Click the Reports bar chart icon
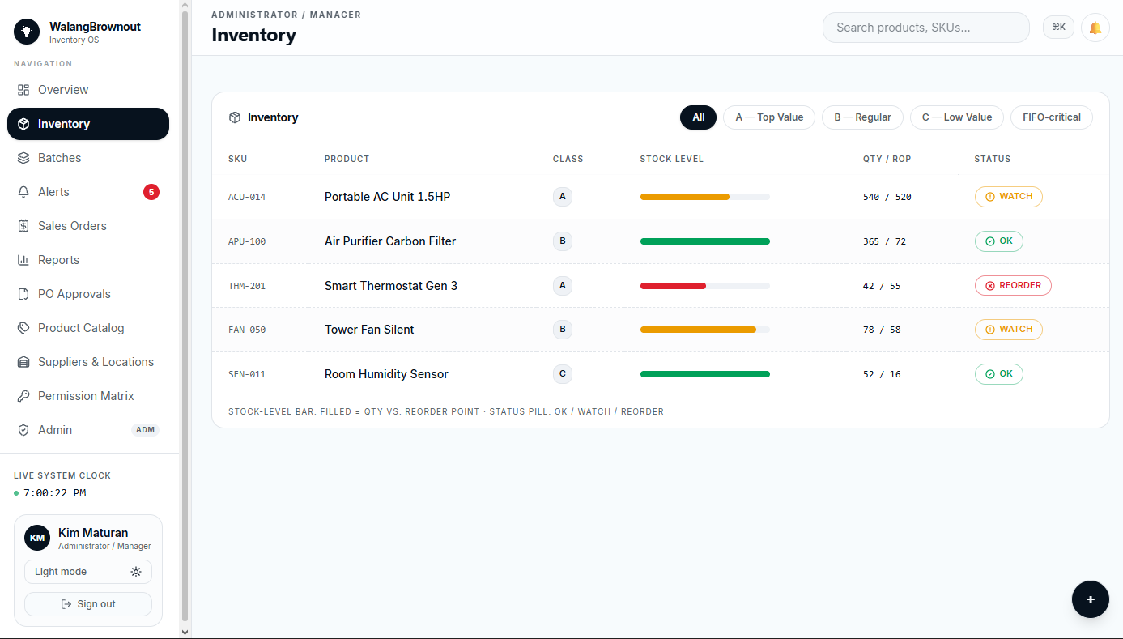 (x=23, y=260)
